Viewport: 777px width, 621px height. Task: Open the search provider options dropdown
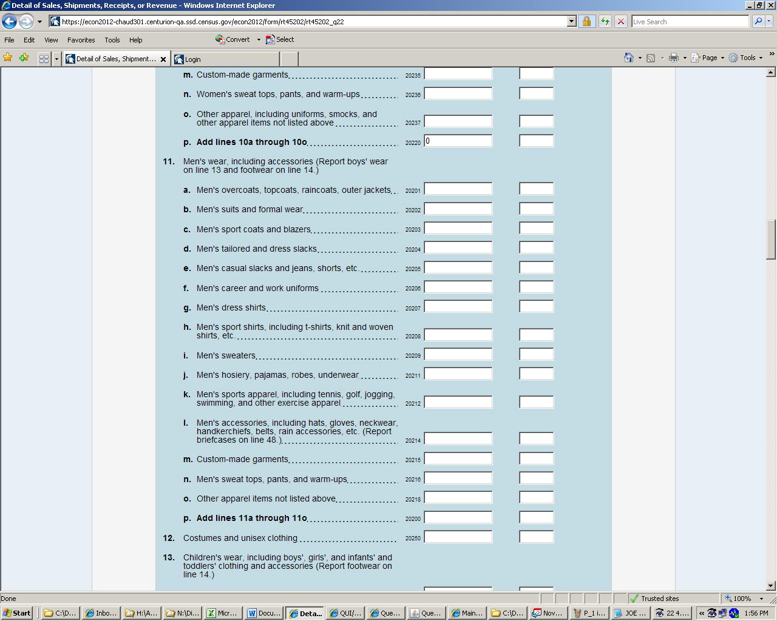coord(770,21)
